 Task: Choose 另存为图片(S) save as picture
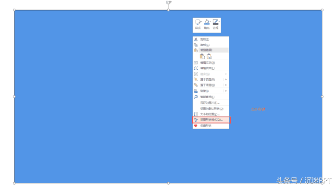click(x=211, y=103)
